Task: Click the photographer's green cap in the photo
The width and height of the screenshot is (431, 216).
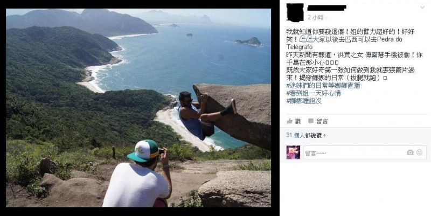Action: [144, 151]
